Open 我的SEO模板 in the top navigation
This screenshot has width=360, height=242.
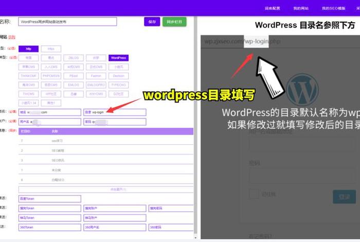click(x=333, y=8)
